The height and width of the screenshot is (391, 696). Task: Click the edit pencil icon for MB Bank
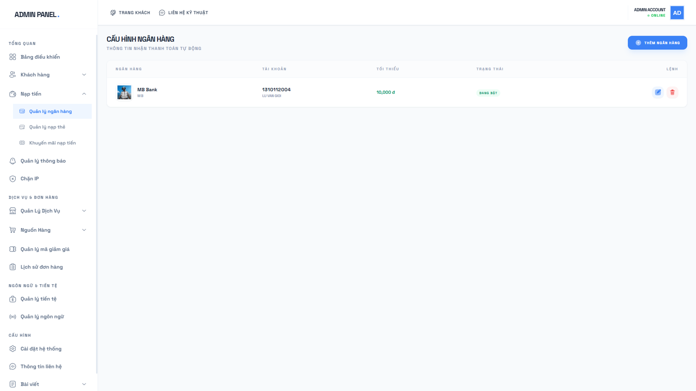point(658,92)
